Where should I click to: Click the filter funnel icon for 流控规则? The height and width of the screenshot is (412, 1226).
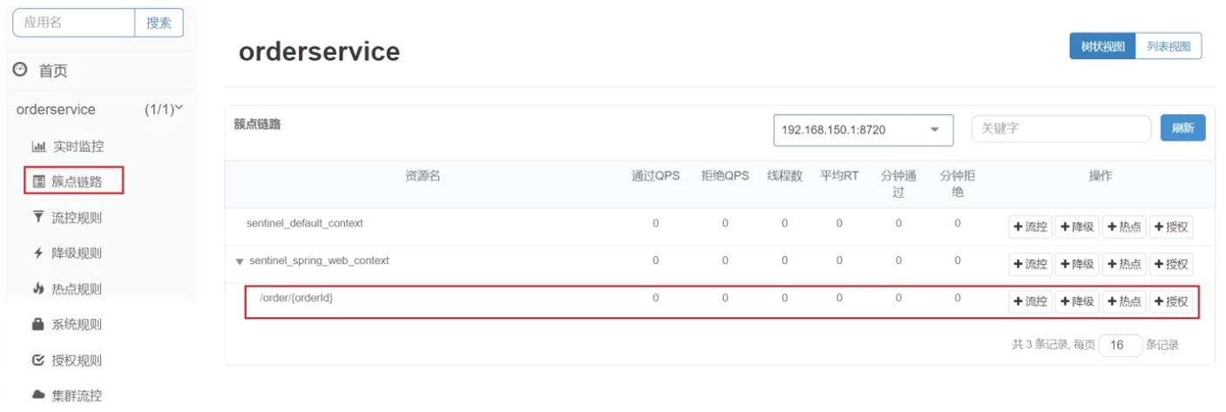[x=38, y=218]
